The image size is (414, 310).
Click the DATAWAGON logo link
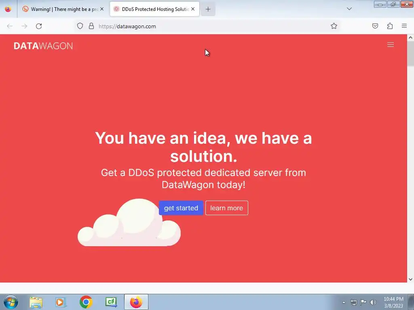coord(43,46)
